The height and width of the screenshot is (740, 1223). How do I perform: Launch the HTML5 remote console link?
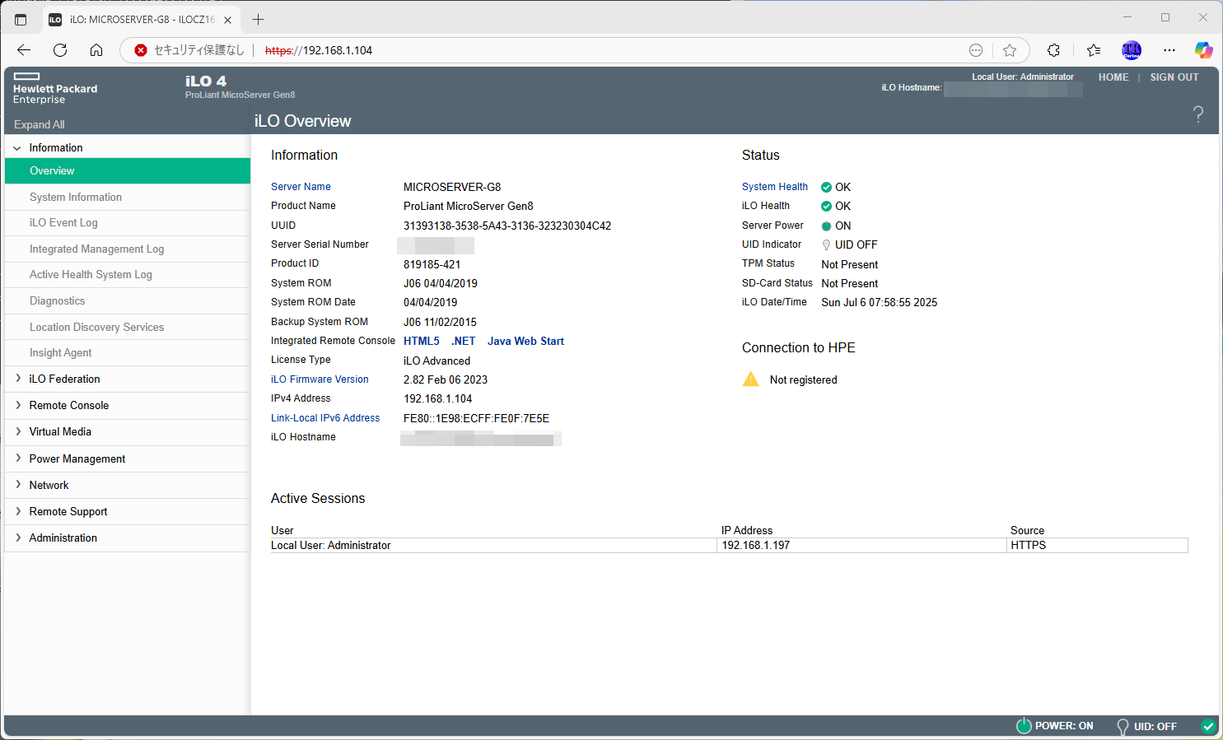pos(421,341)
